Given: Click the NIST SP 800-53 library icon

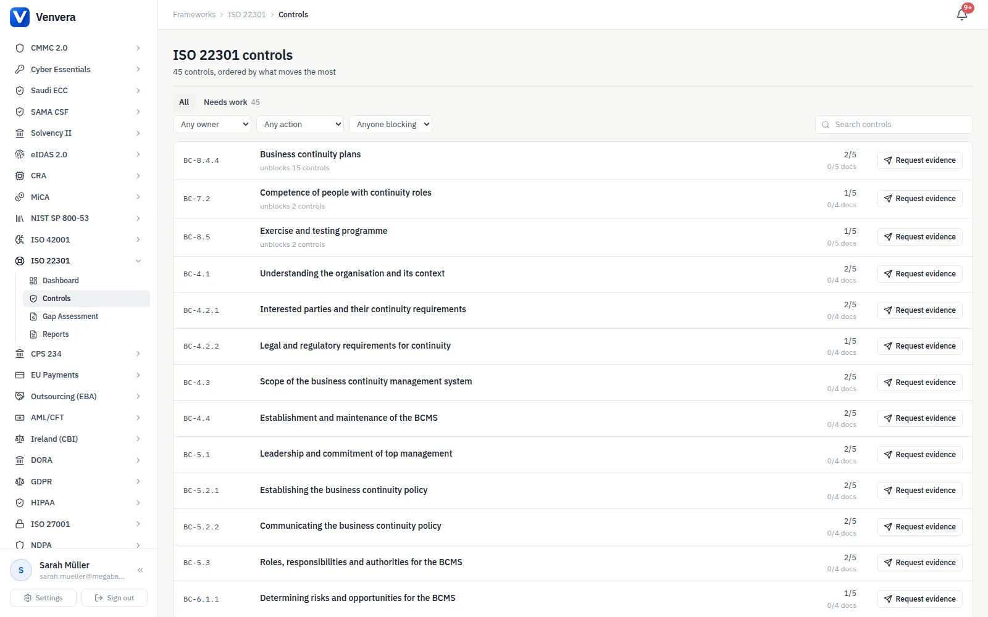Looking at the screenshot, I should pos(20,218).
